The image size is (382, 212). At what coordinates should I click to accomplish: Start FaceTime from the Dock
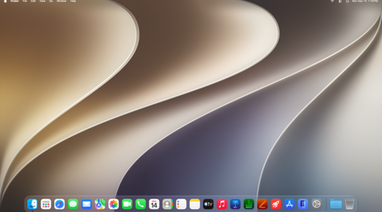pos(127,204)
